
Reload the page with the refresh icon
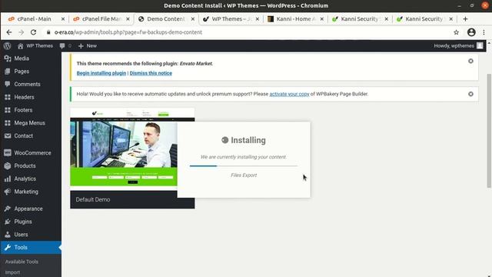(x=33, y=32)
